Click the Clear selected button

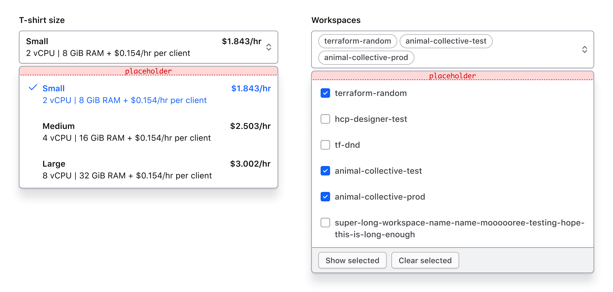coord(425,260)
